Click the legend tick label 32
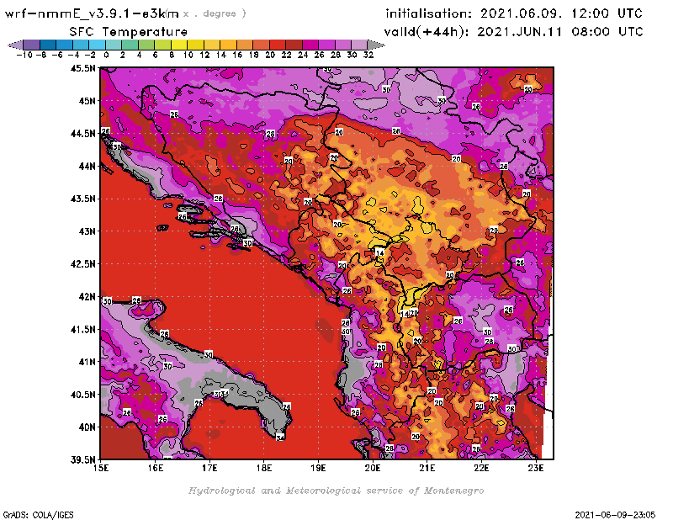The image size is (673, 520). 368,55
